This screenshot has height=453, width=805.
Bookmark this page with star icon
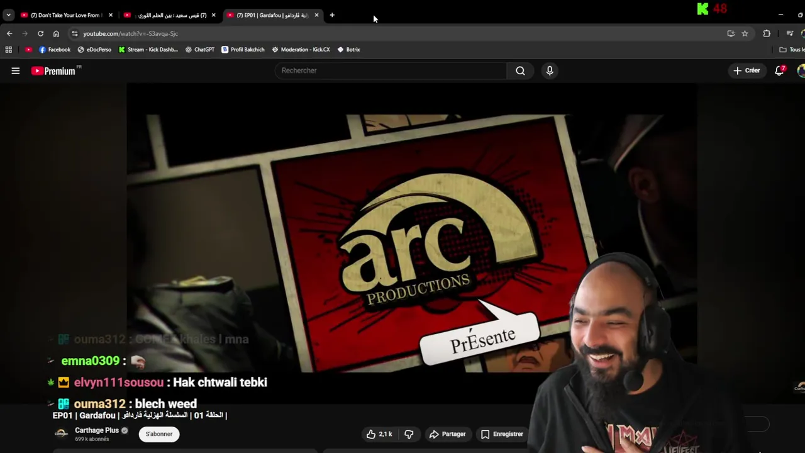pyautogui.click(x=745, y=33)
